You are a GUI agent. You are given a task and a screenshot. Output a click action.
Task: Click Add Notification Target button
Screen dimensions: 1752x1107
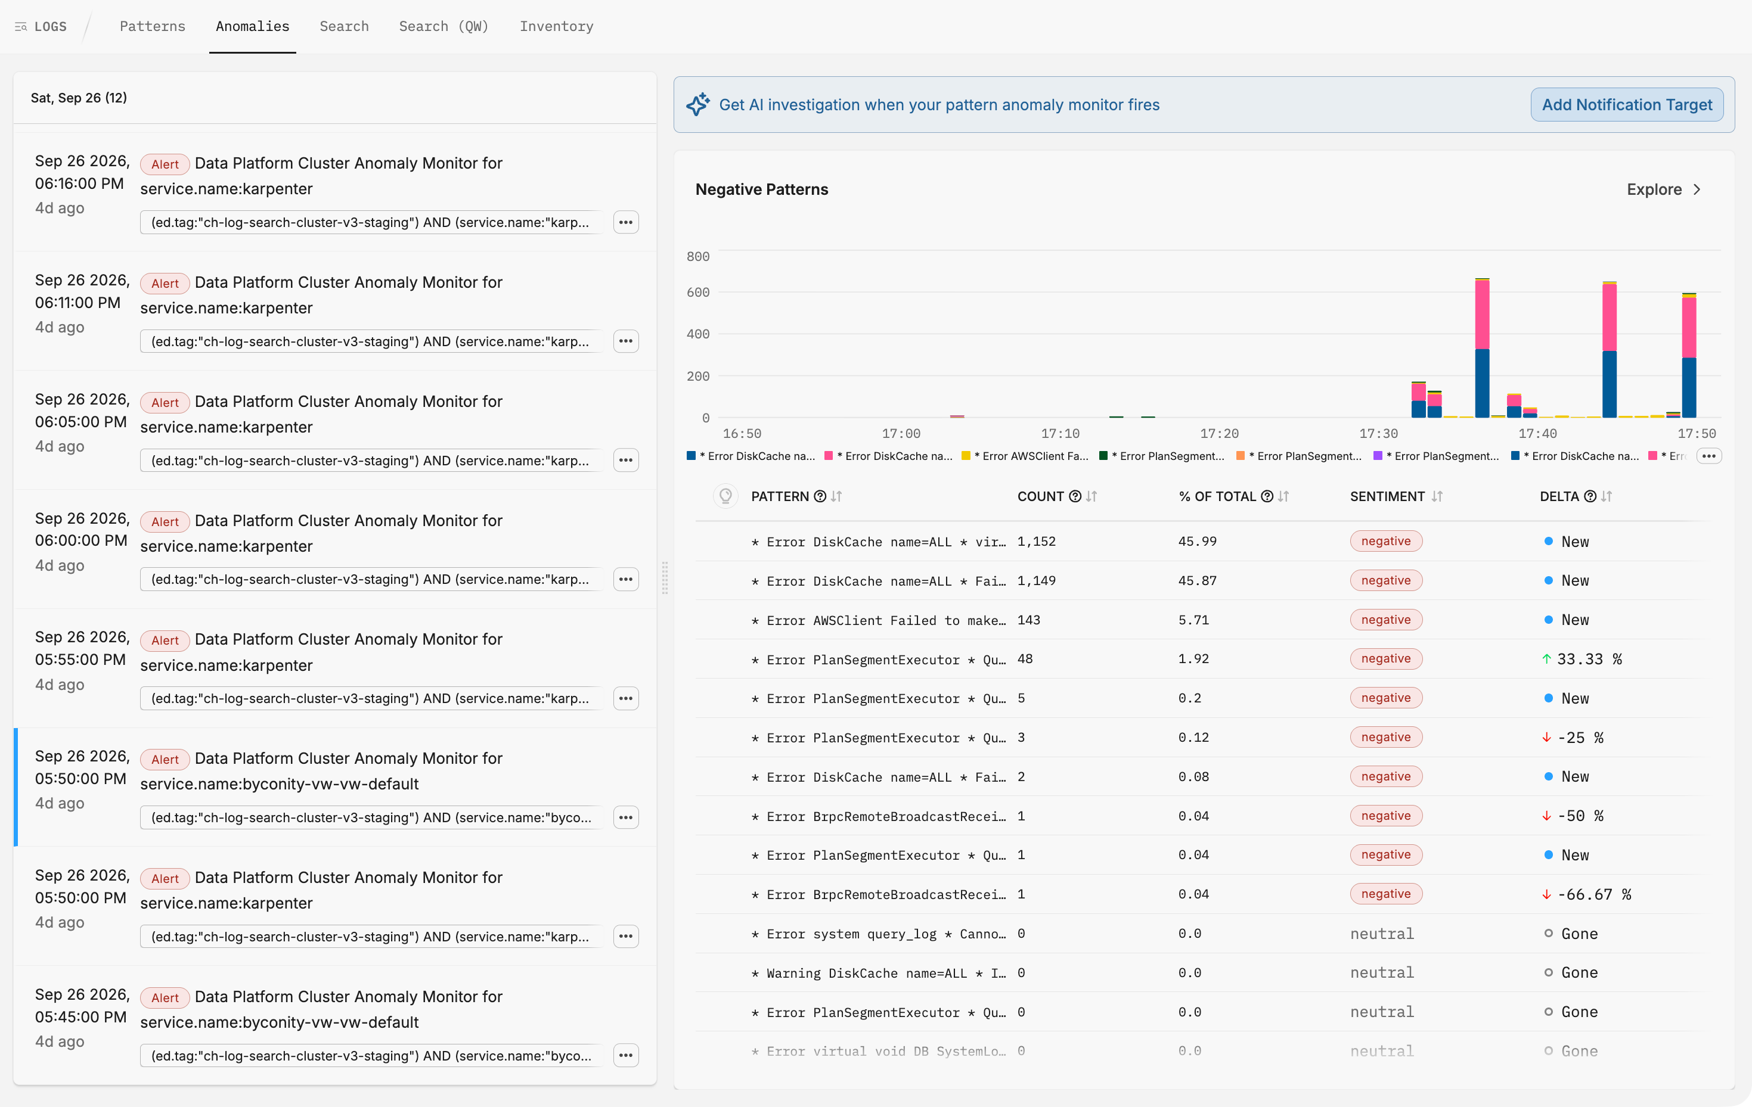[1627, 105]
